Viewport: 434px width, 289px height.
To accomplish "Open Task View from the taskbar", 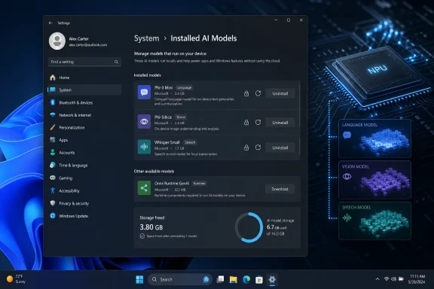I will [x=220, y=280].
